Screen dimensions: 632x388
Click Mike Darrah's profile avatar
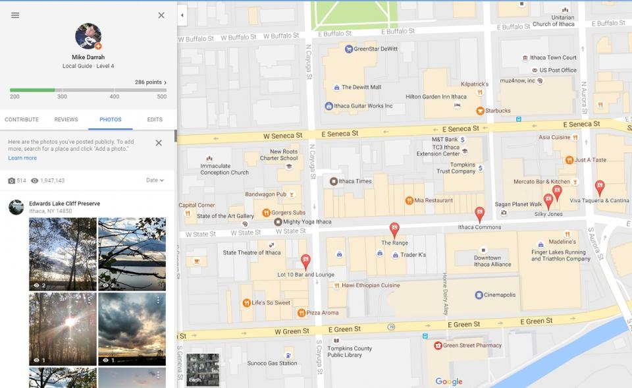pyautogui.click(x=88, y=36)
